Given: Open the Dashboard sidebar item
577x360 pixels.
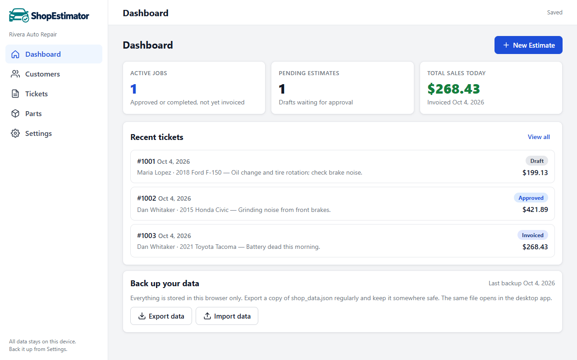Looking at the screenshot, I should pyautogui.click(x=54, y=54).
